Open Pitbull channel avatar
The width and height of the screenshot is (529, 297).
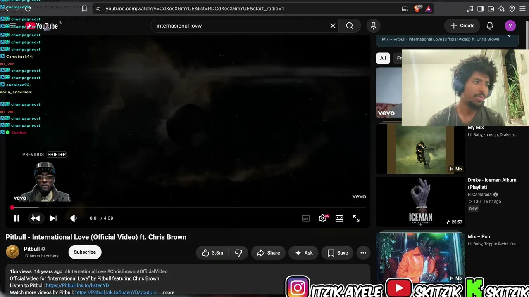tap(12, 252)
